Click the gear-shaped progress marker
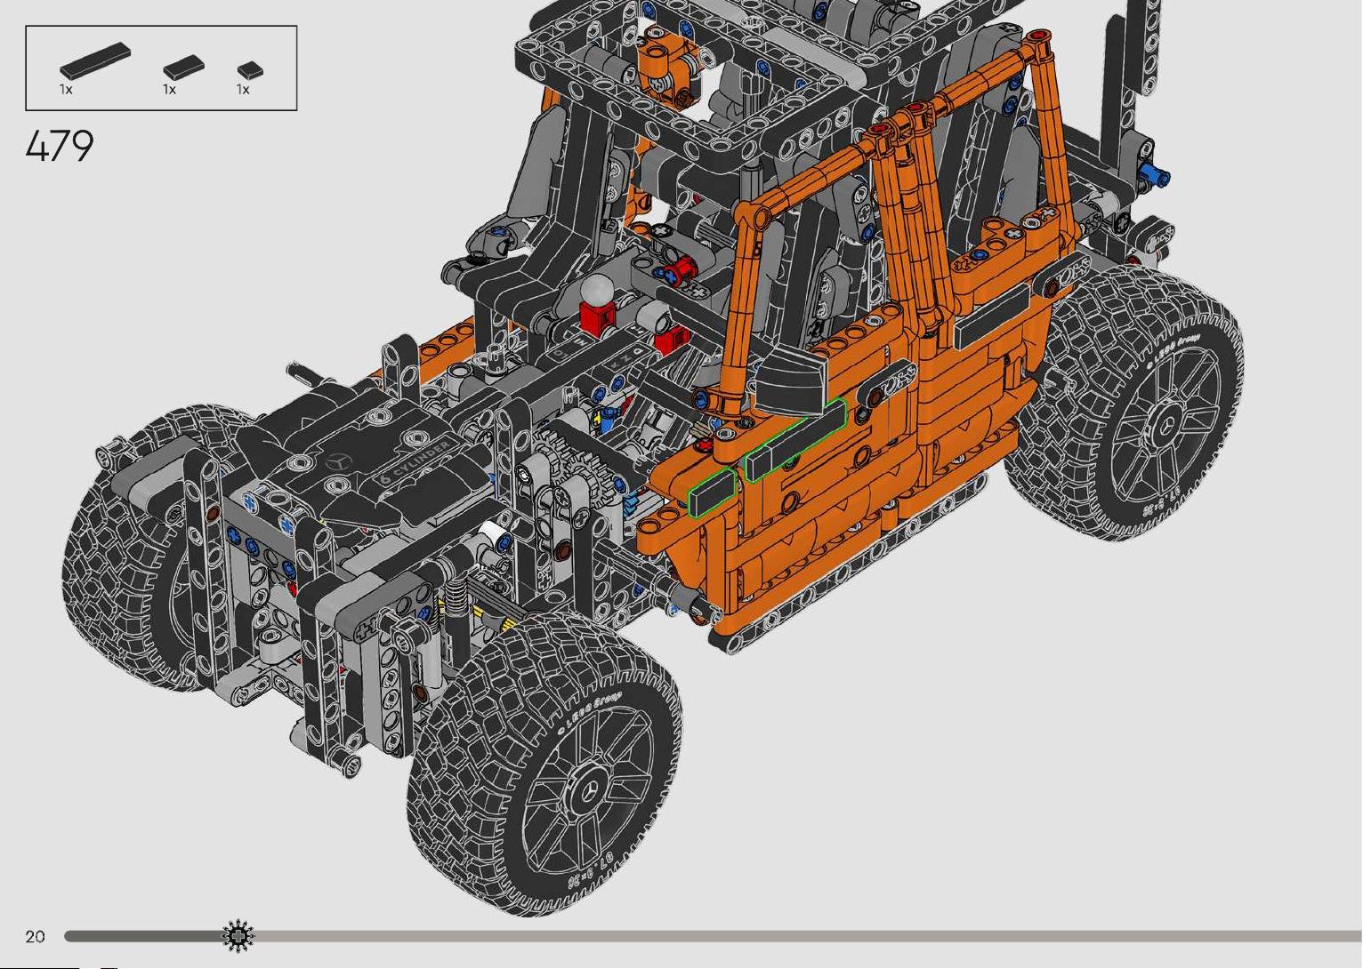1363x969 pixels. tap(238, 935)
